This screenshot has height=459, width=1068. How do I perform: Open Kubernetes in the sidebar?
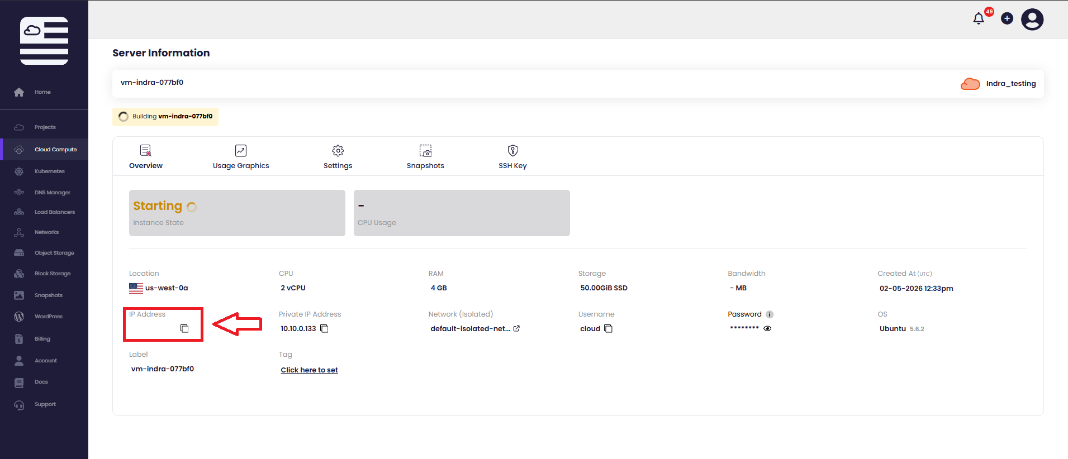click(x=49, y=171)
